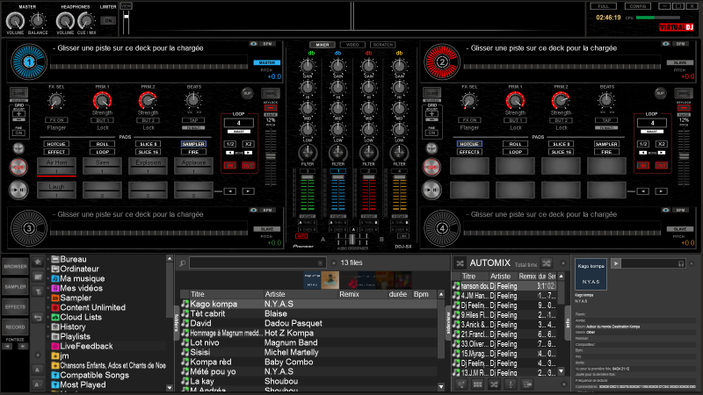Toggle the master LIMITER ON button
Image resolution: width=703 pixels, height=395 pixels.
pyautogui.click(x=108, y=20)
